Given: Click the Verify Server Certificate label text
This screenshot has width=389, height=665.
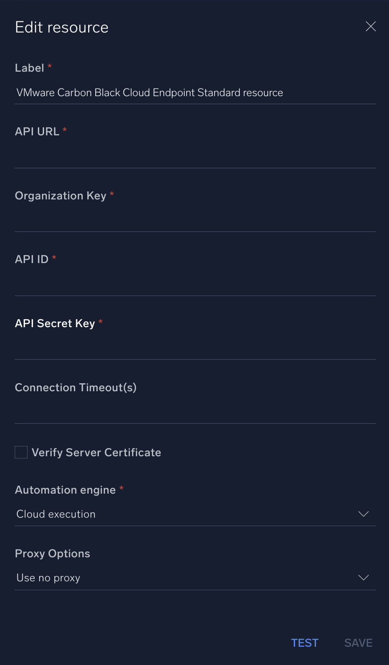Looking at the screenshot, I should pyautogui.click(x=96, y=452).
